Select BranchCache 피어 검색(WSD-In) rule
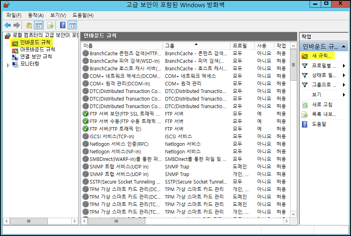The height and width of the screenshot is (236, 351). 185,61
